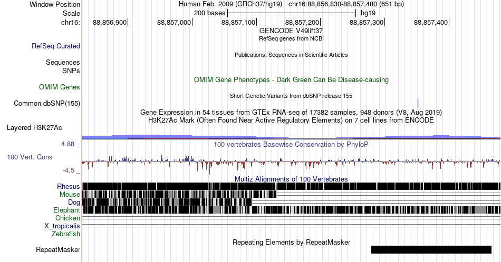This screenshot has width=501, height=262.
Task: Click the GTEx Gene Expression track title
Action: point(291,112)
